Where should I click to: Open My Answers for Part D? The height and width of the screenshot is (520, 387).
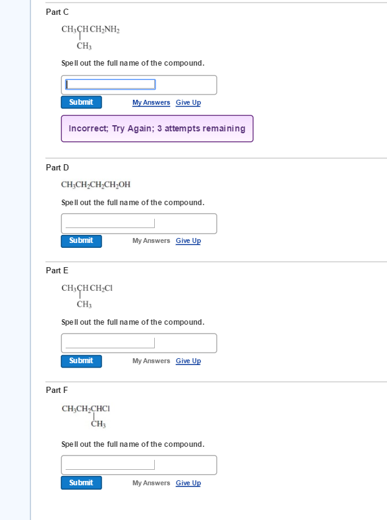[151, 240]
